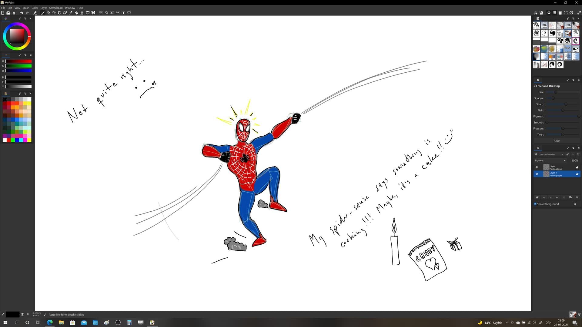The image size is (582, 327).
Task: Click the New document icon
Action: pos(3,13)
